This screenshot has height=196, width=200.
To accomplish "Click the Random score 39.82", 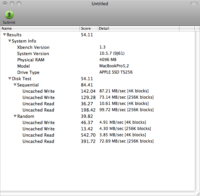I will click(87, 116).
